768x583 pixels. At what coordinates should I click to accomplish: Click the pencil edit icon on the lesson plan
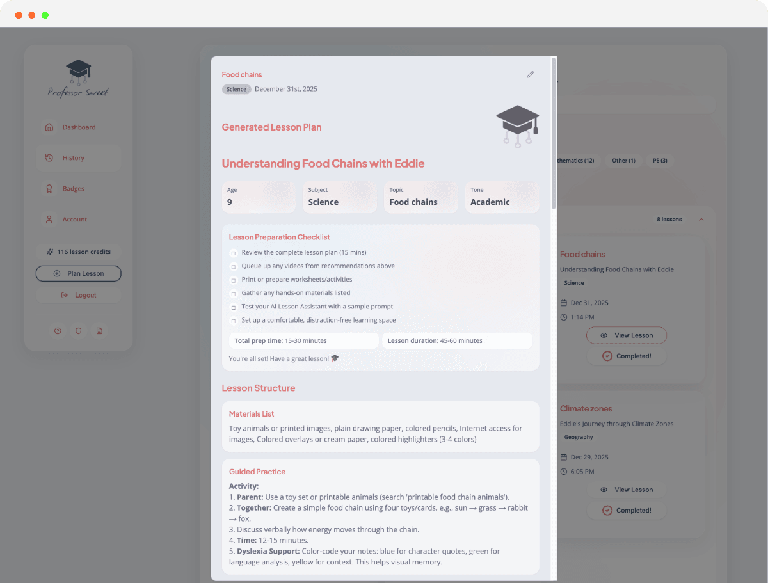click(x=530, y=74)
